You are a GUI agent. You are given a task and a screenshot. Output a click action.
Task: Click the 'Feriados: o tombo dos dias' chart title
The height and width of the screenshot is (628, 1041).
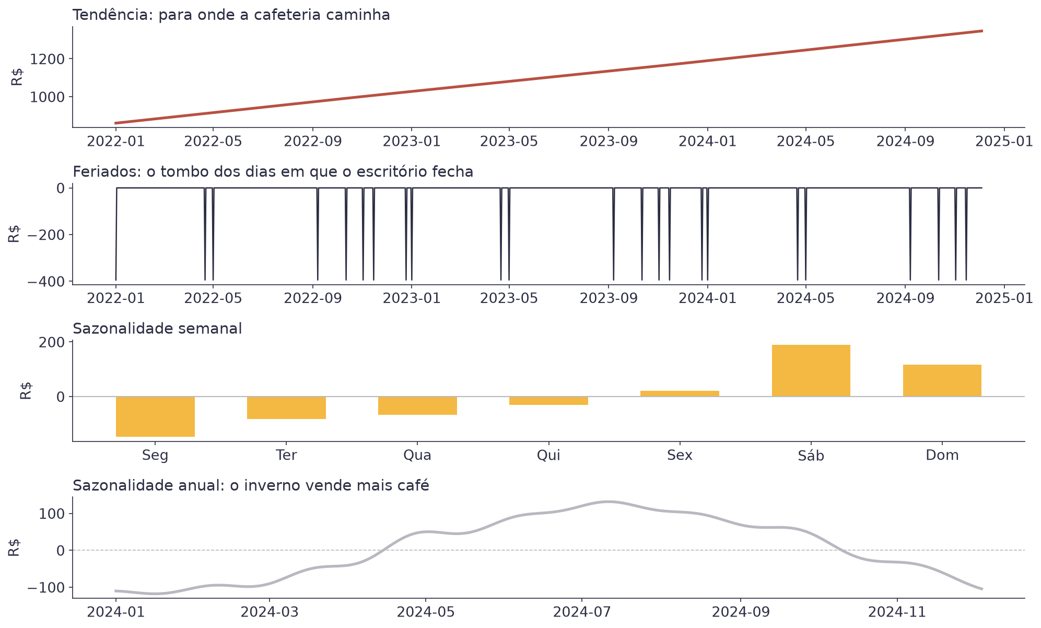tap(273, 172)
